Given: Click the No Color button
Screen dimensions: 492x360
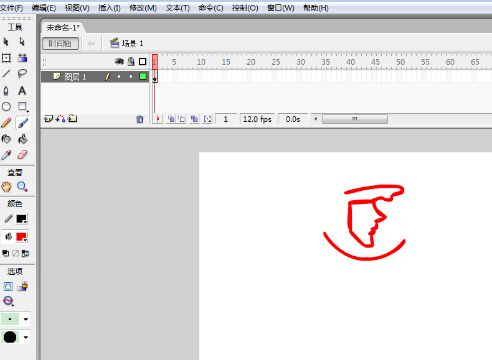Looking at the screenshot, I should point(16,253).
